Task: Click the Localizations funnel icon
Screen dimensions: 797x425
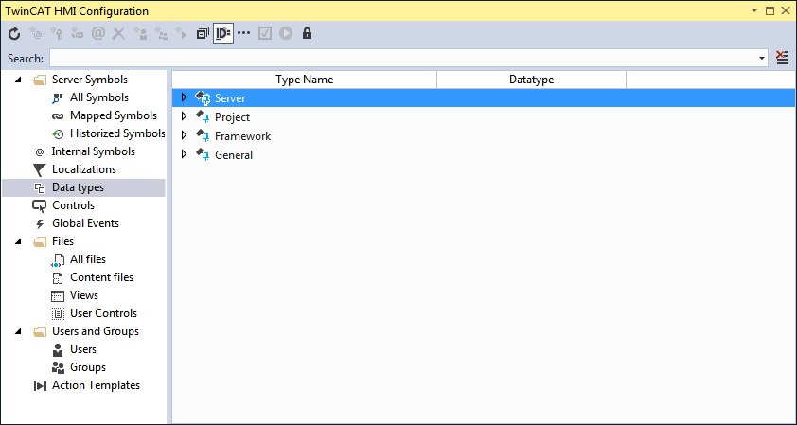Action: pyautogui.click(x=40, y=169)
